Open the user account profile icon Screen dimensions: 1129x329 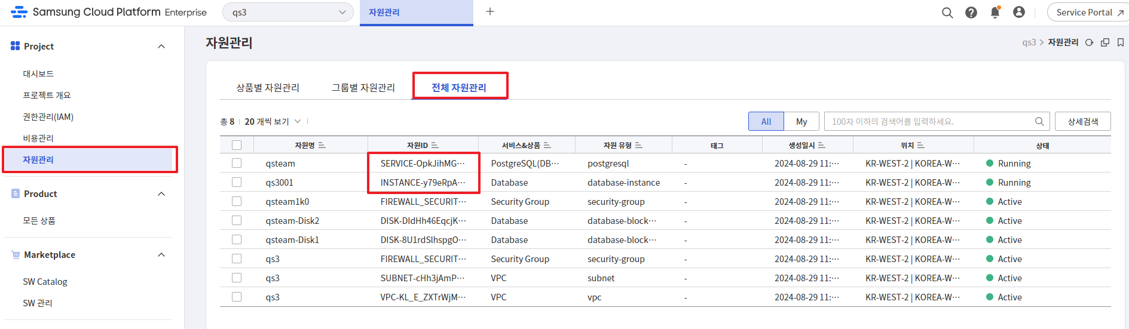click(x=1019, y=13)
